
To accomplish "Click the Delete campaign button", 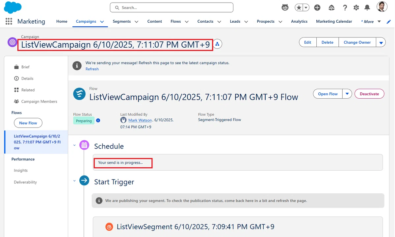I will click(x=328, y=42).
